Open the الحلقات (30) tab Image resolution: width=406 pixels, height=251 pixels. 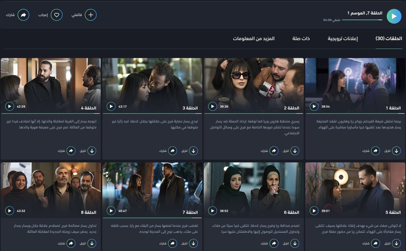point(389,38)
